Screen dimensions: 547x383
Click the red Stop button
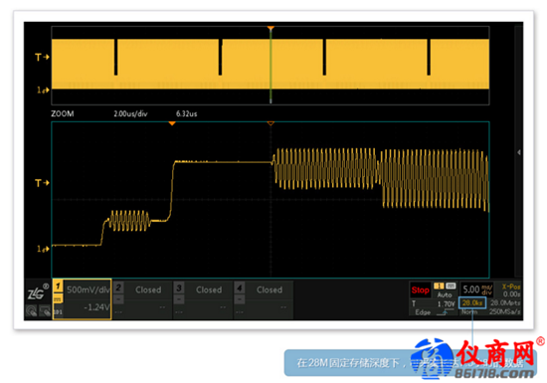(x=421, y=289)
